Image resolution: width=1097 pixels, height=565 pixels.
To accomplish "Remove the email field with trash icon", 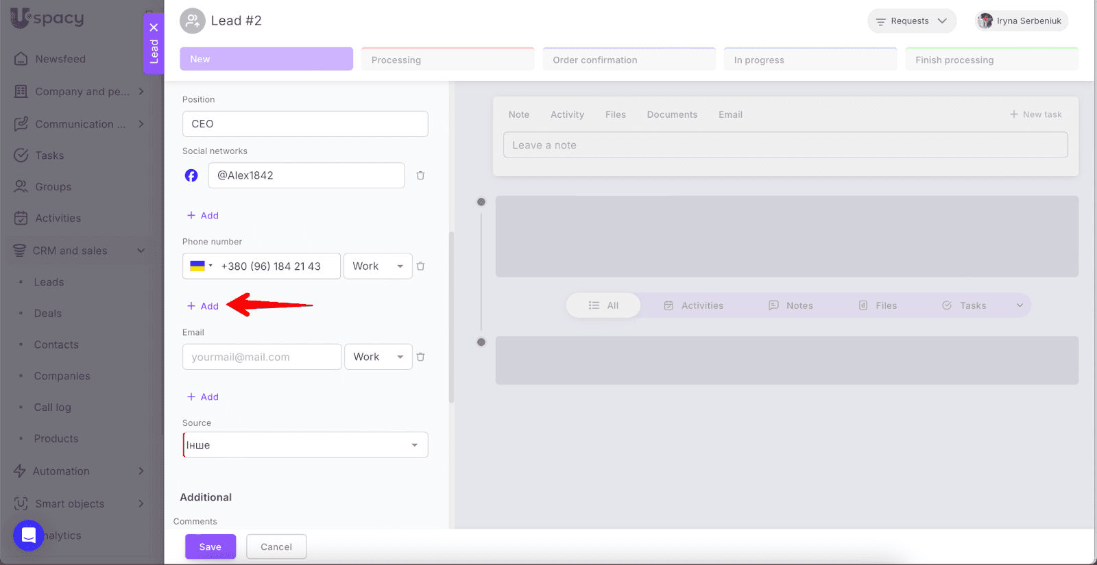I will (x=420, y=357).
